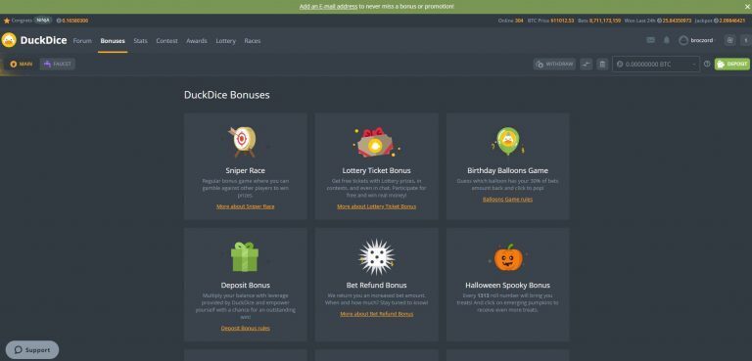Click the DuckDice brand name text

click(44, 40)
